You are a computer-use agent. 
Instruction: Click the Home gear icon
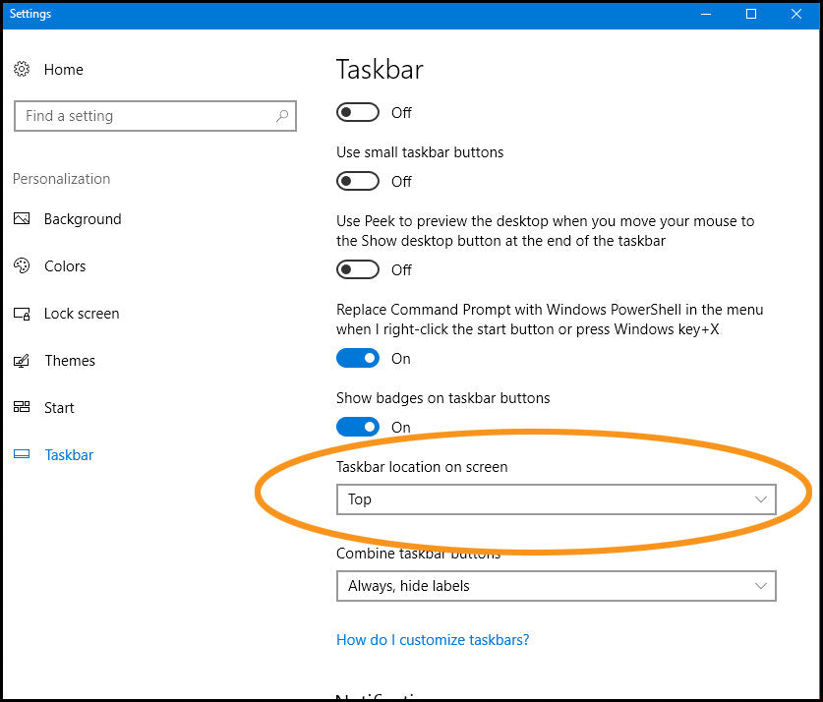point(22,69)
